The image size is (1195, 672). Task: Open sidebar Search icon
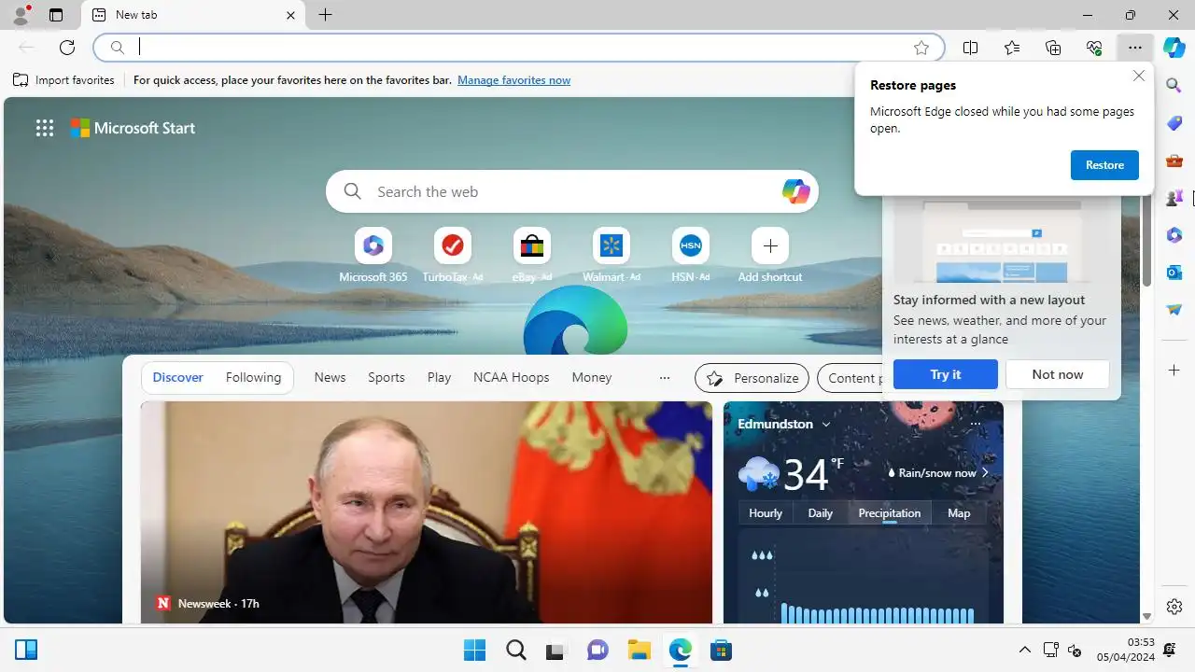(x=1174, y=86)
